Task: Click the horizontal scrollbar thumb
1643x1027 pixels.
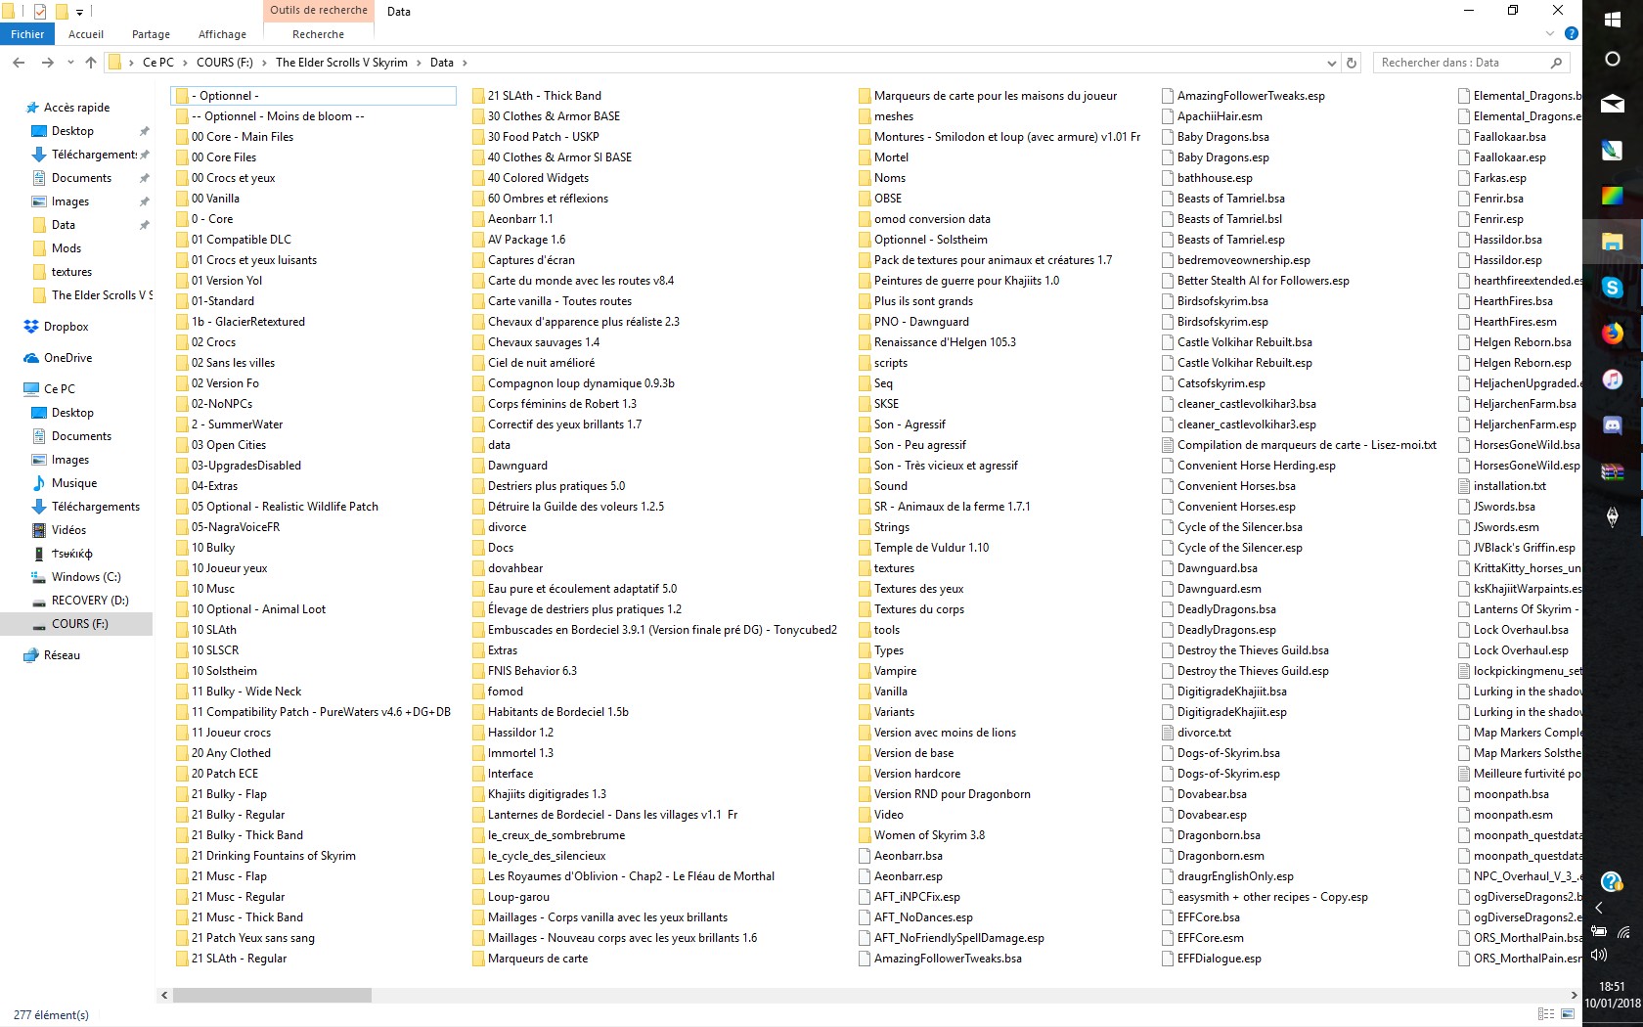Action: tap(272, 995)
